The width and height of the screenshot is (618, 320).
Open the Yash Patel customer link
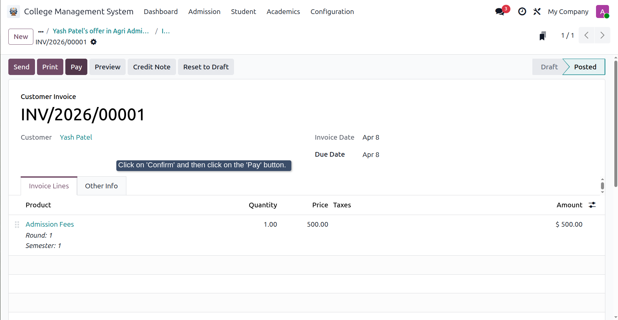(76, 137)
